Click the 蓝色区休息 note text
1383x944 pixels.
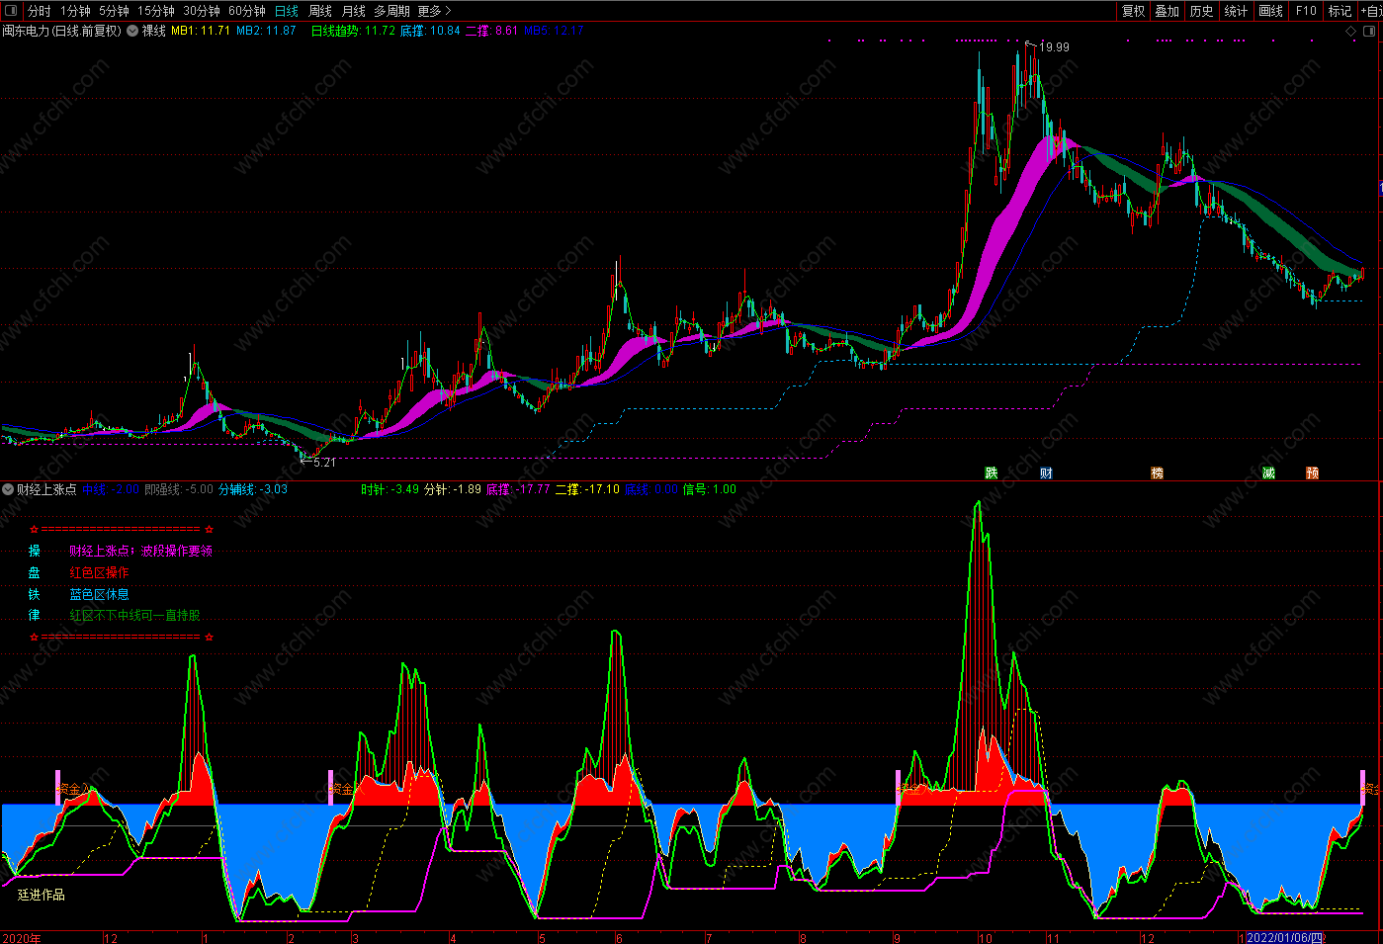(99, 594)
